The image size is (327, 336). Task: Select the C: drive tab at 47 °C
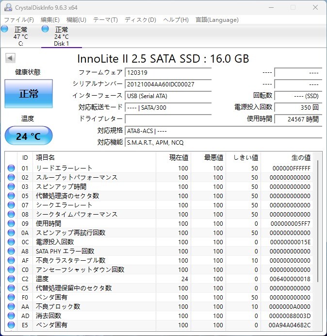[20, 36]
